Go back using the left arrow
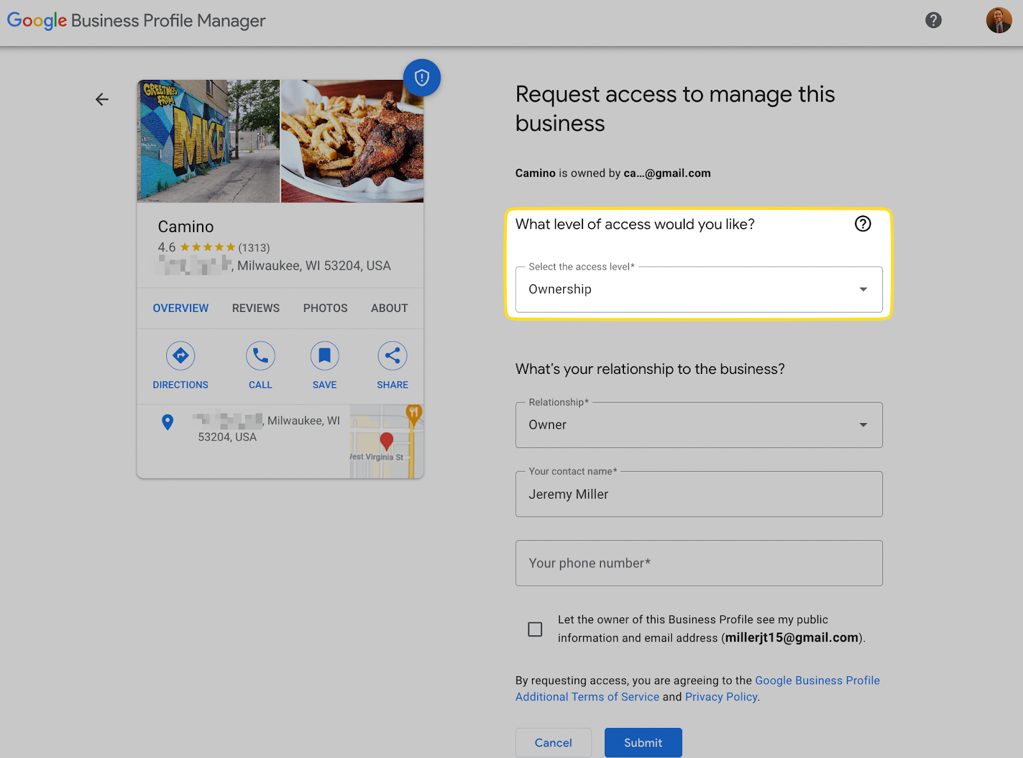This screenshot has height=758, width=1023. (102, 99)
